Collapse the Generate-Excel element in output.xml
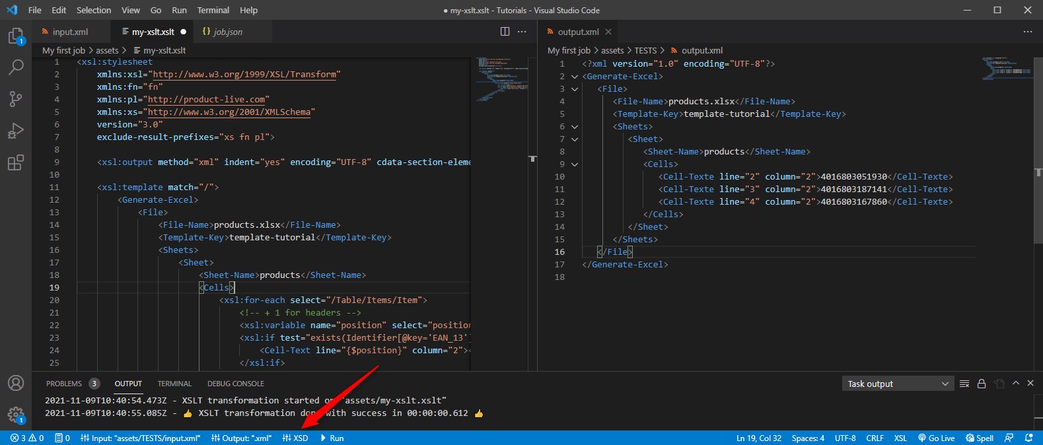This screenshot has width=1043, height=445. click(575, 77)
